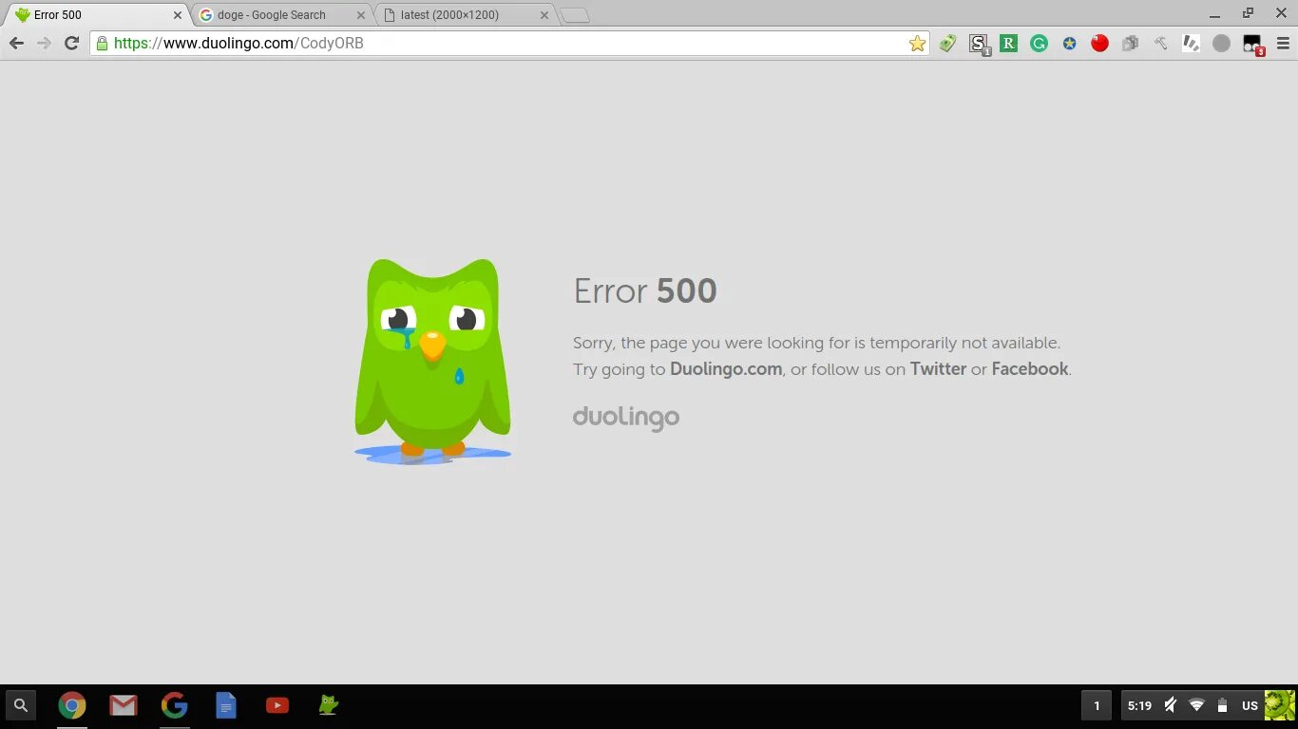Open the Chrome hamburger menu
1298x729 pixels.
tap(1284, 44)
